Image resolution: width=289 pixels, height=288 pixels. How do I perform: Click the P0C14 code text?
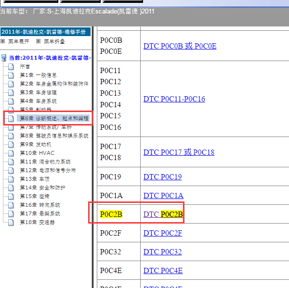coord(110,105)
